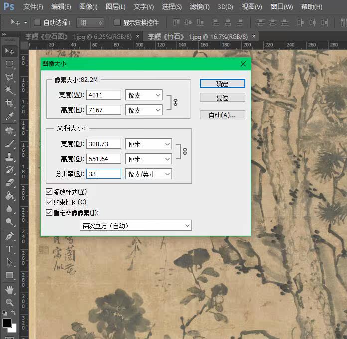Select the Move tool in toolbox
347x339 pixels.
click(9, 51)
